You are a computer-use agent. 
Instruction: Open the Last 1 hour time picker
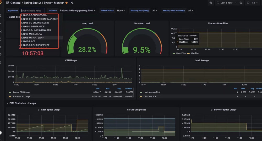[226, 3]
